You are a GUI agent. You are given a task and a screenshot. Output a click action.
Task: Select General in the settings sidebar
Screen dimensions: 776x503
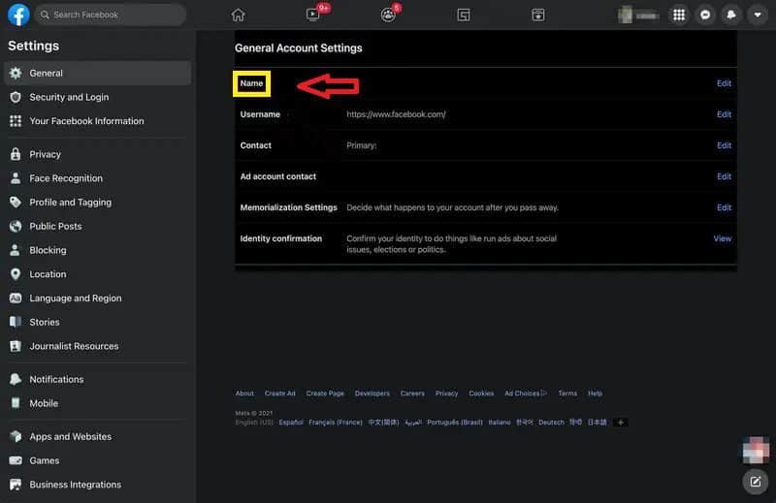tap(98, 74)
